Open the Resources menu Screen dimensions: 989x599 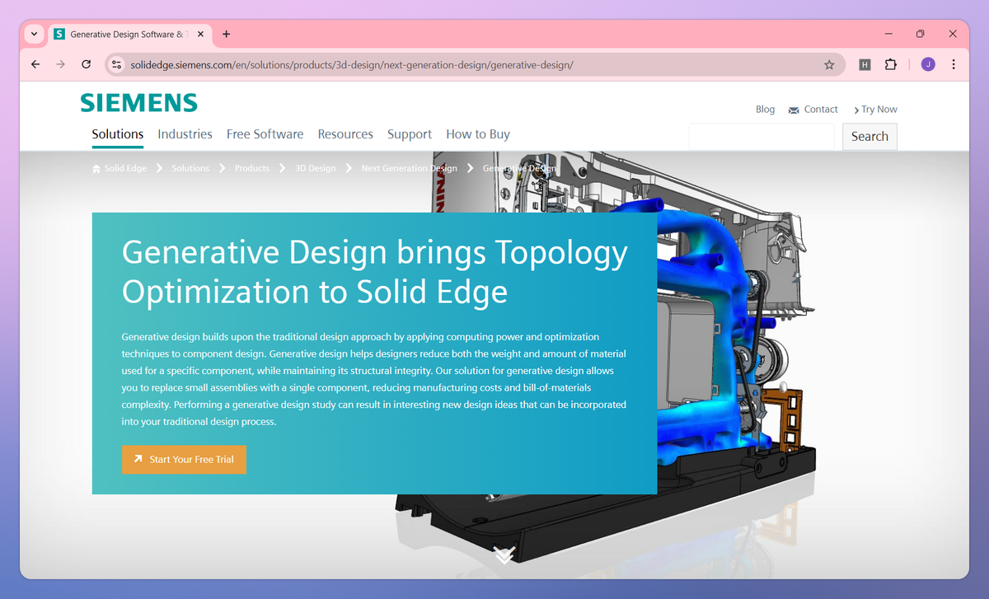(345, 134)
